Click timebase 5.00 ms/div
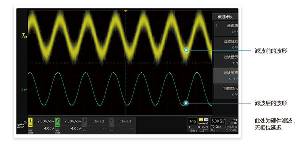This screenshot has width=304, height=146. click(219, 121)
